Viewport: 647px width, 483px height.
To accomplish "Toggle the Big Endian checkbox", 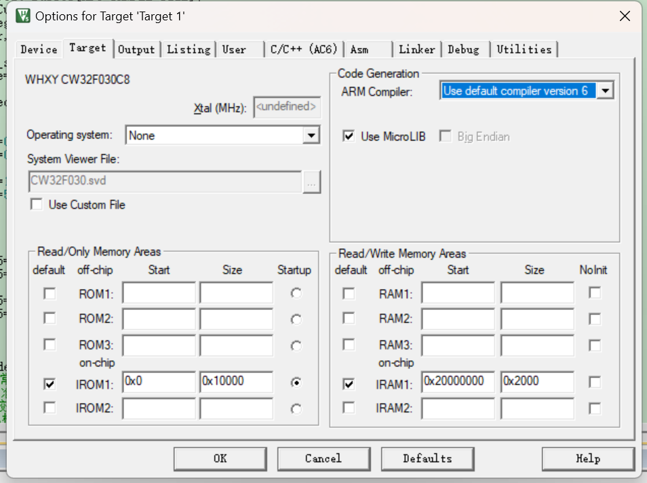I will 445,136.
